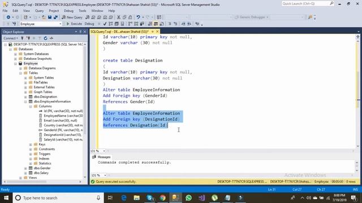
Task: Switch to the Messages results tab
Action: tap(101, 157)
